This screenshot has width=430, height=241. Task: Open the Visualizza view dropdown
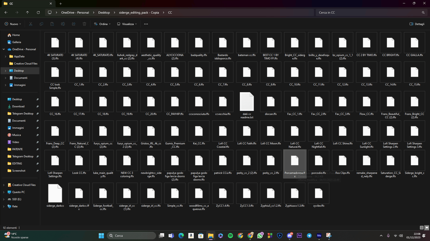coord(127,24)
